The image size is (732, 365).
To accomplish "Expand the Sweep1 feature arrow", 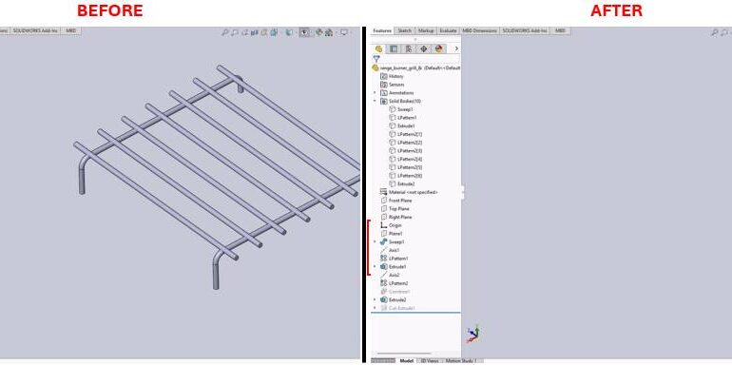I will click(x=375, y=241).
